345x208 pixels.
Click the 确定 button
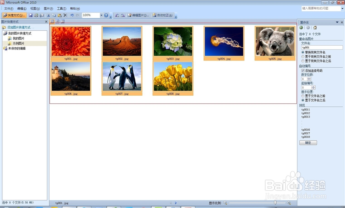click(x=308, y=143)
